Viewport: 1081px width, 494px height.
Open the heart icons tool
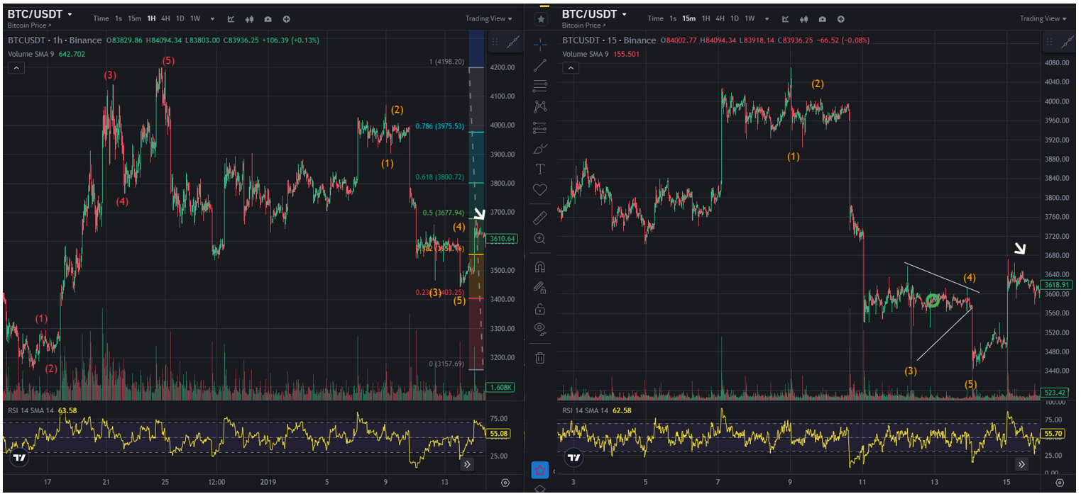(540, 190)
